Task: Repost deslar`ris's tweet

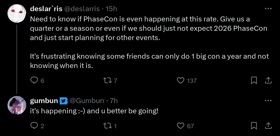Action: click(107, 80)
